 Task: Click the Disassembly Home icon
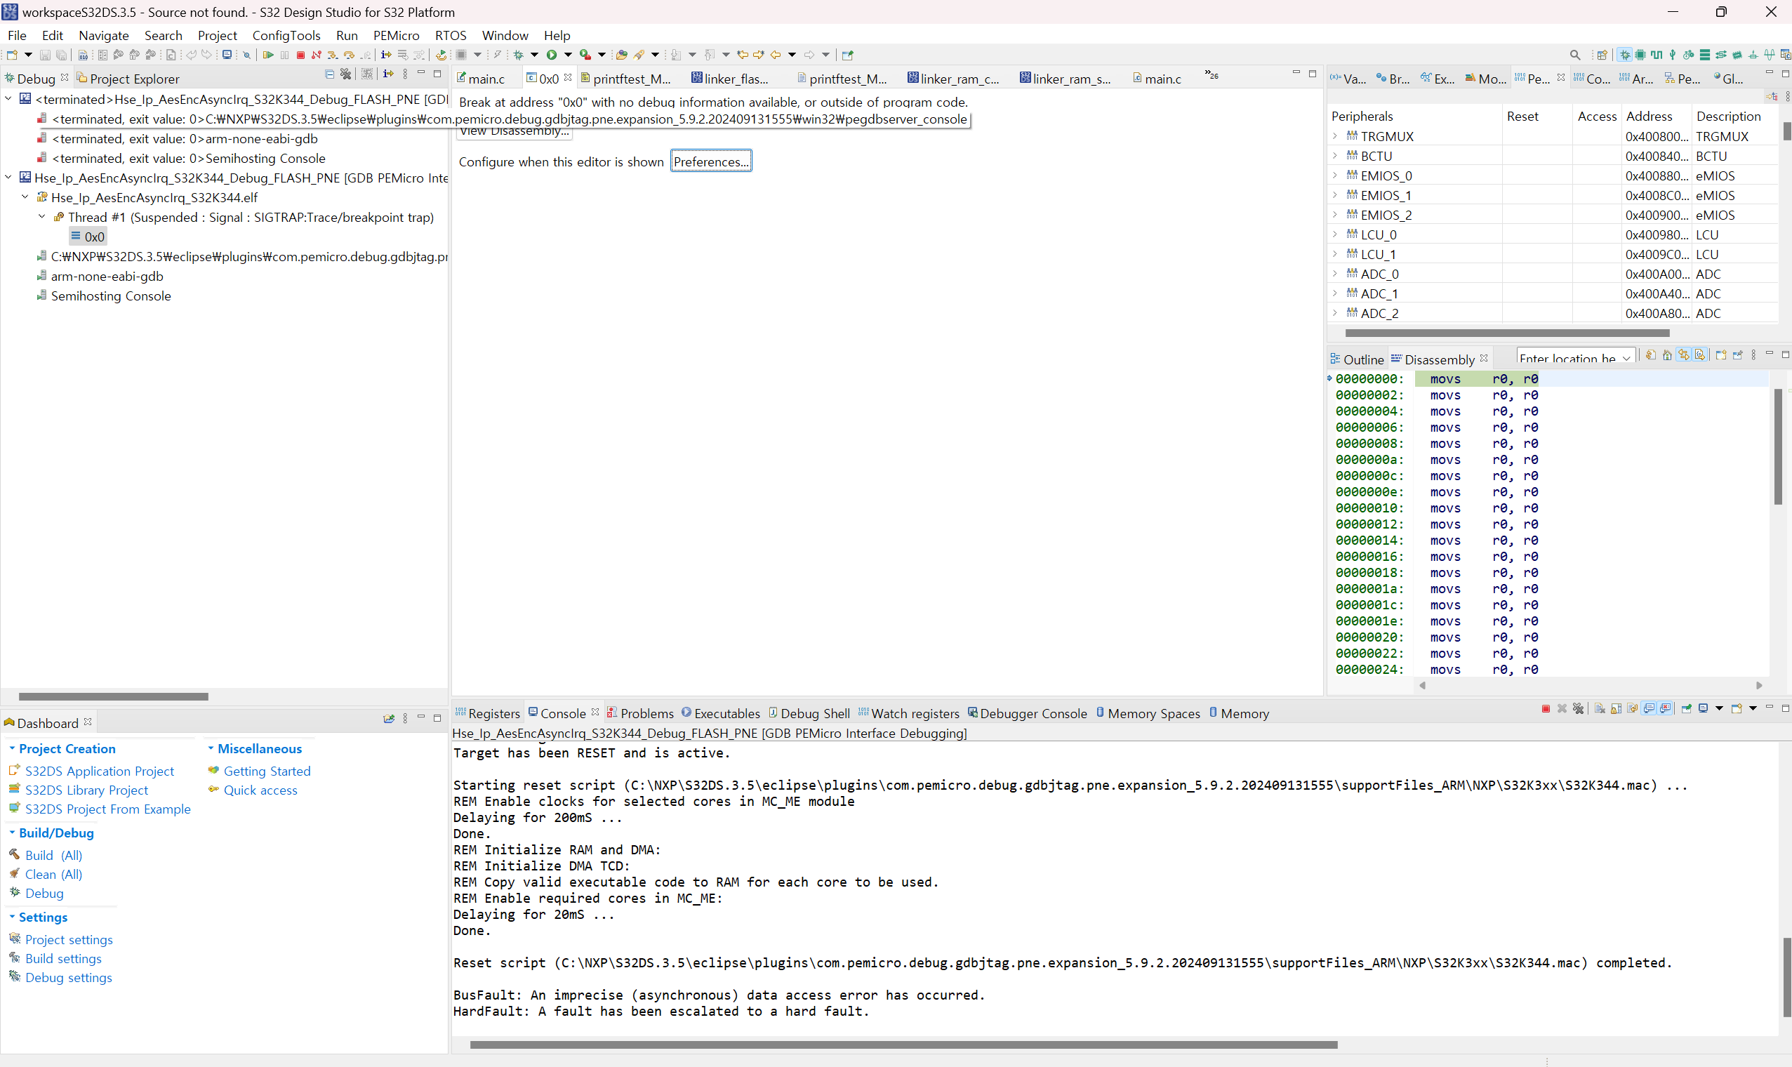point(1667,355)
